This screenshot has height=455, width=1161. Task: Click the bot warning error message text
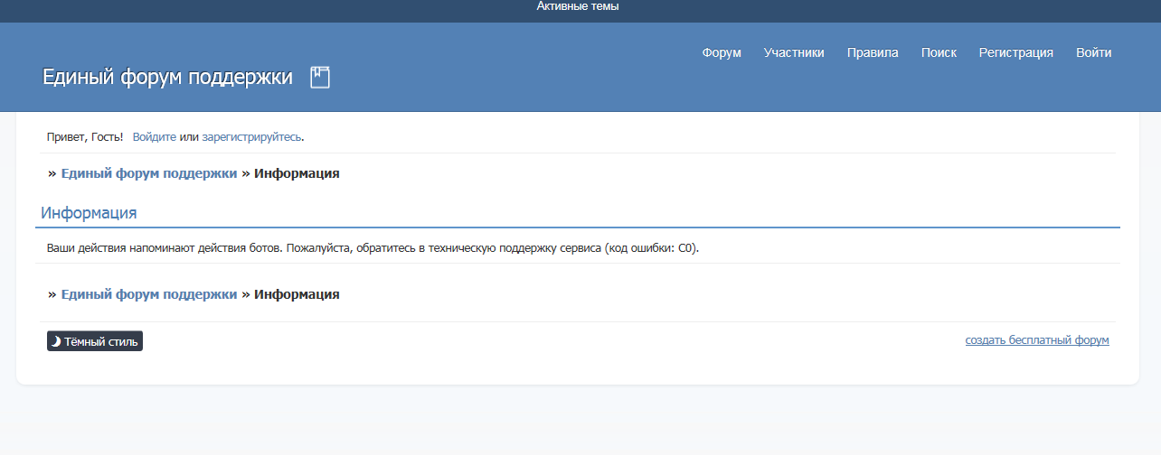pyautogui.click(x=373, y=246)
